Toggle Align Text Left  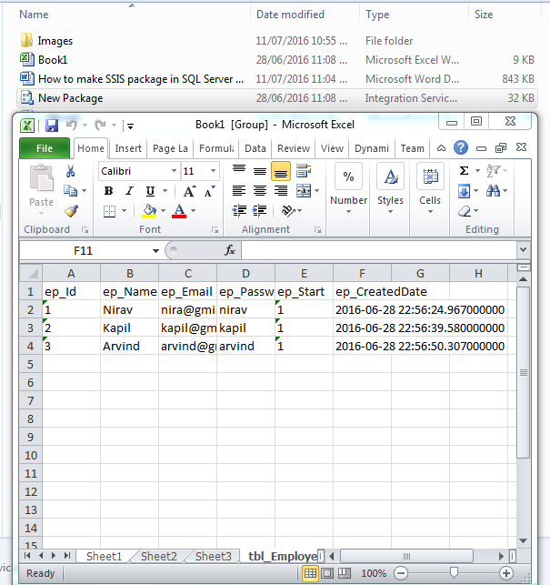239,191
